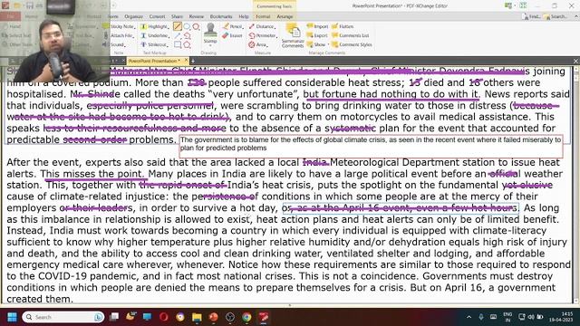Select the Sticky Note tool
This screenshot has width=580, height=326.
(x=119, y=26)
